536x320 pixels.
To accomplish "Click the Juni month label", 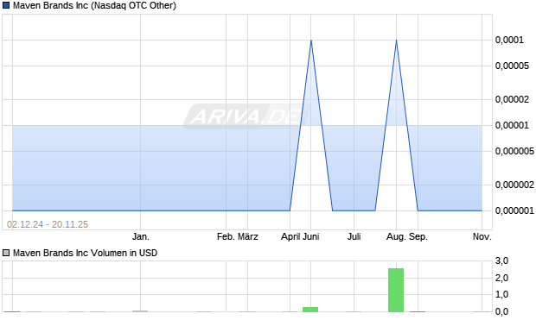I will (311, 236).
